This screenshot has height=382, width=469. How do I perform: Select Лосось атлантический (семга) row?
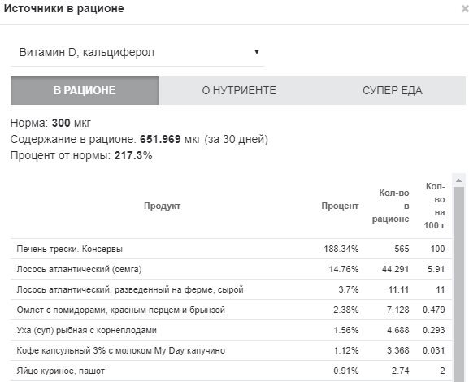[x=231, y=269]
